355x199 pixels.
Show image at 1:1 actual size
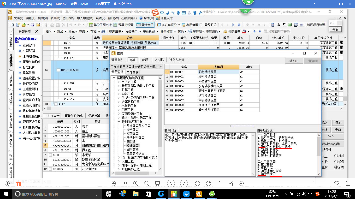(124, 183)
